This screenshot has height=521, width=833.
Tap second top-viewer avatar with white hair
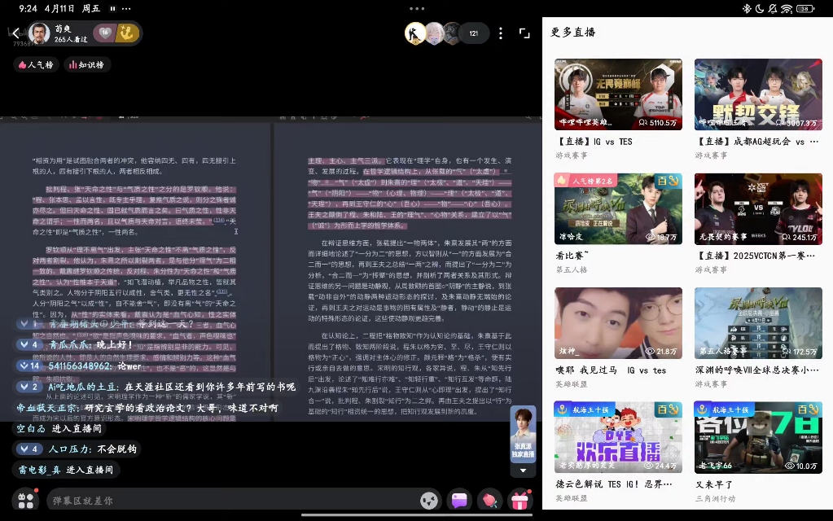click(x=435, y=33)
